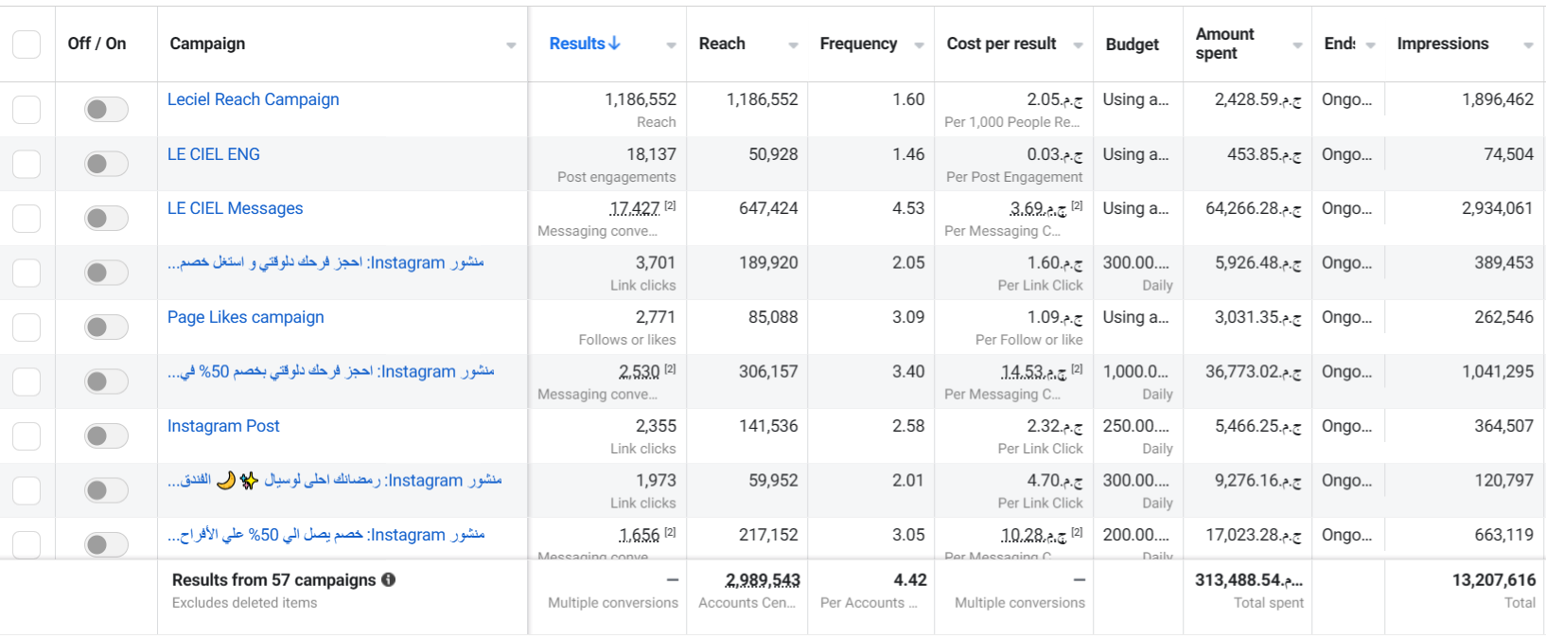Sort by the Results column header
The image size is (1546, 638).
(577, 44)
